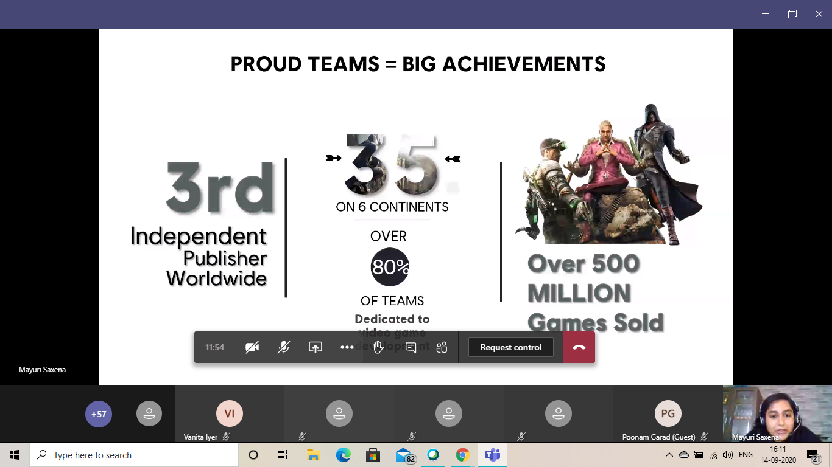Expand hidden icons in the system tray
Image resolution: width=832 pixels, height=467 pixels.
click(669, 454)
